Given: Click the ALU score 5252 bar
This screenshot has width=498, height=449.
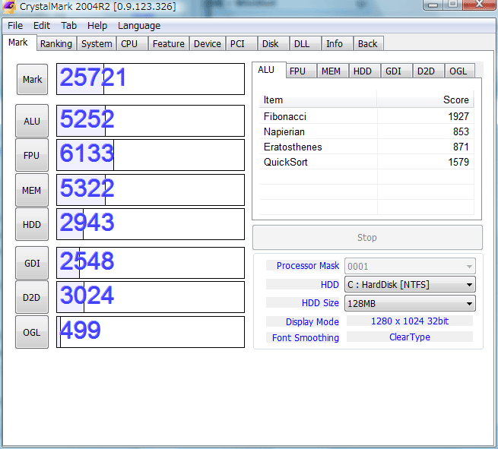Looking at the screenshot, I should pyautogui.click(x=151, y=121).
